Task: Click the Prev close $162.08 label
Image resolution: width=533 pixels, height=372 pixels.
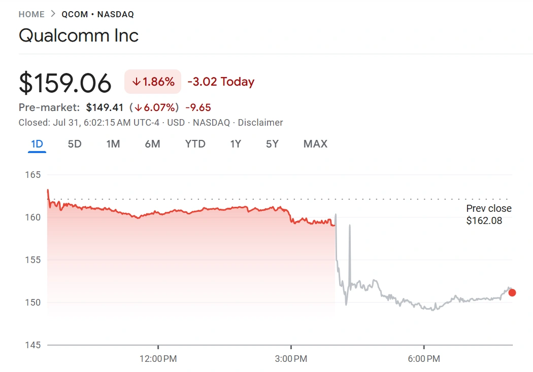Action: pyautogui.click(x=488, y=214)
